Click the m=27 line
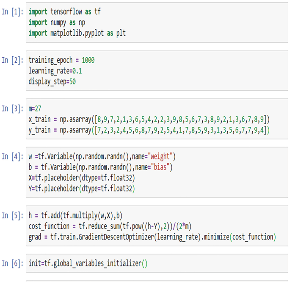 pyautogui.click(x=35, y=109)
